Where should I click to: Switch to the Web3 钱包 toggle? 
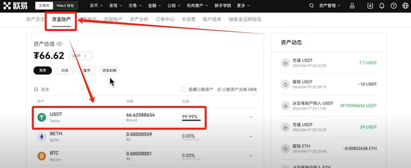66,6
